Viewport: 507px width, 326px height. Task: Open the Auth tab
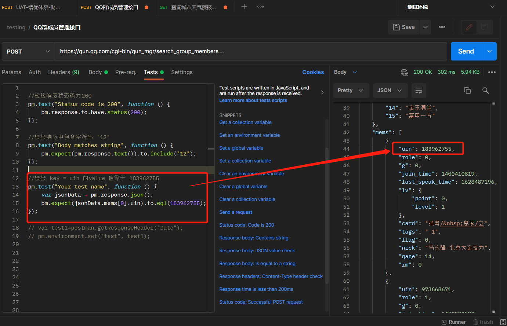click(x=35, y=72)
